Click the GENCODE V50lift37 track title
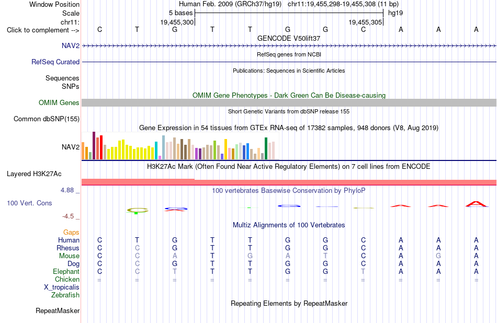Image resolution: width=497 pixels, height=323 pixels. pos(289,38)
